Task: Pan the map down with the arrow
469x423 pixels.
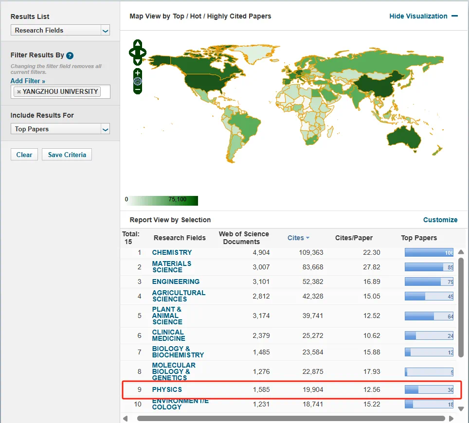Action: tap(138, 61)
